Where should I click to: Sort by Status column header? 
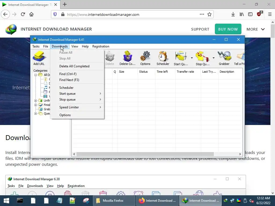coord(146,72)
